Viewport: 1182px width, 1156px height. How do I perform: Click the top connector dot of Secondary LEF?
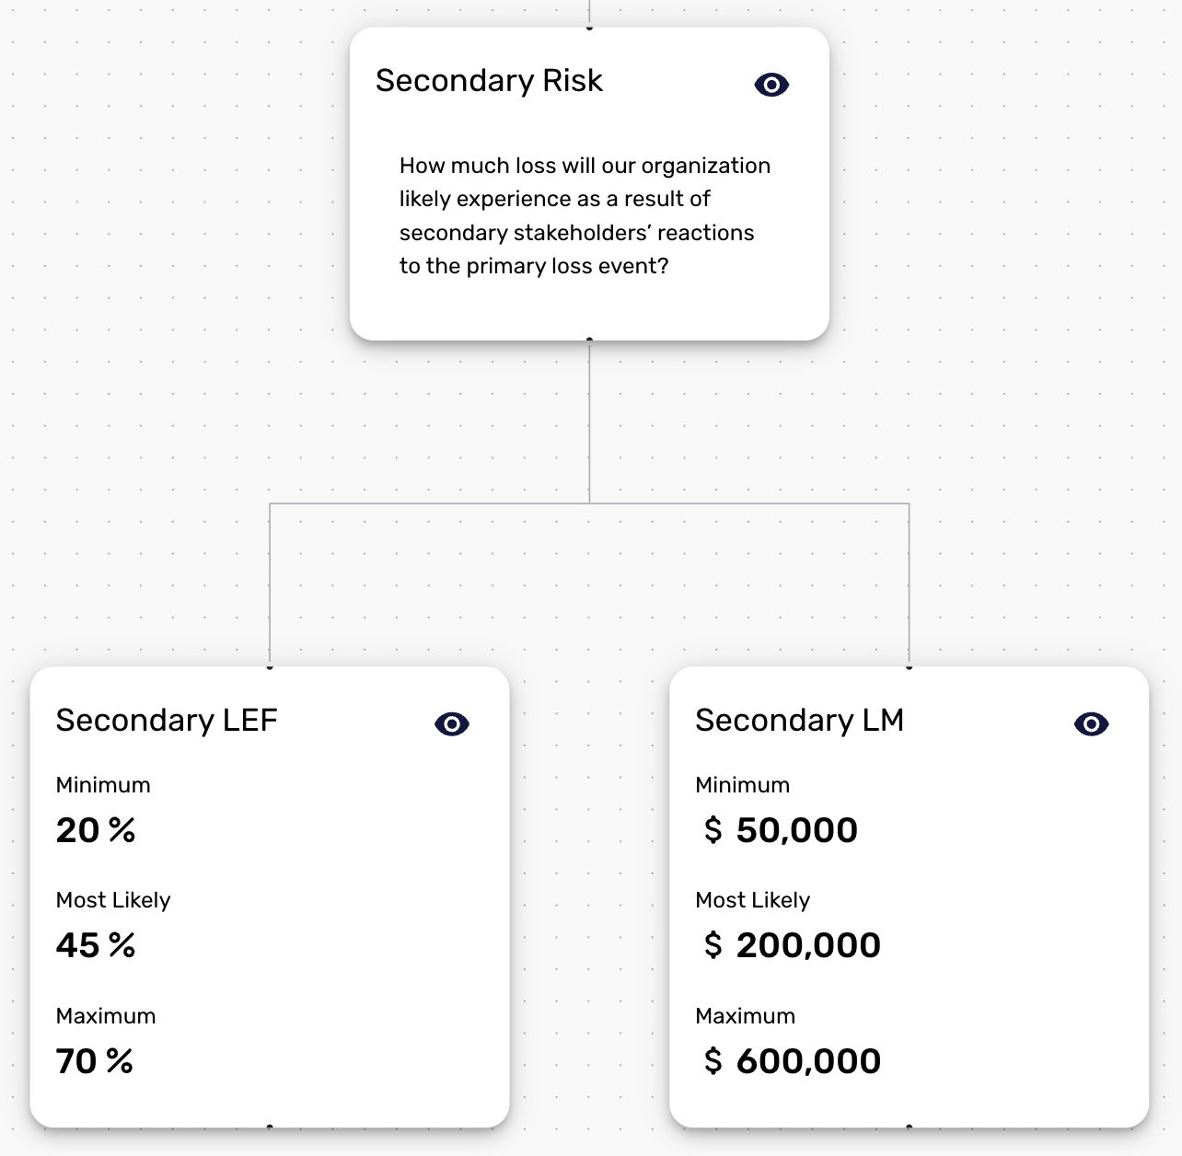[x=270, y=666]
